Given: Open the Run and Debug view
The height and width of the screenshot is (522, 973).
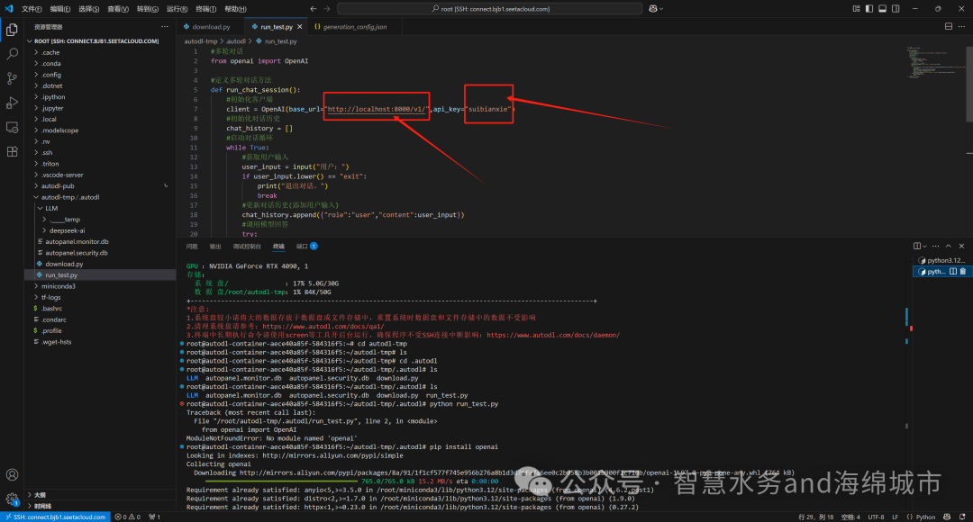Looking at the screenshot, I should tap(12, 103).
